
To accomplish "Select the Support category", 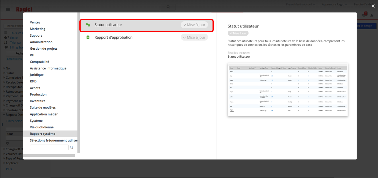I will click(36, 36).
